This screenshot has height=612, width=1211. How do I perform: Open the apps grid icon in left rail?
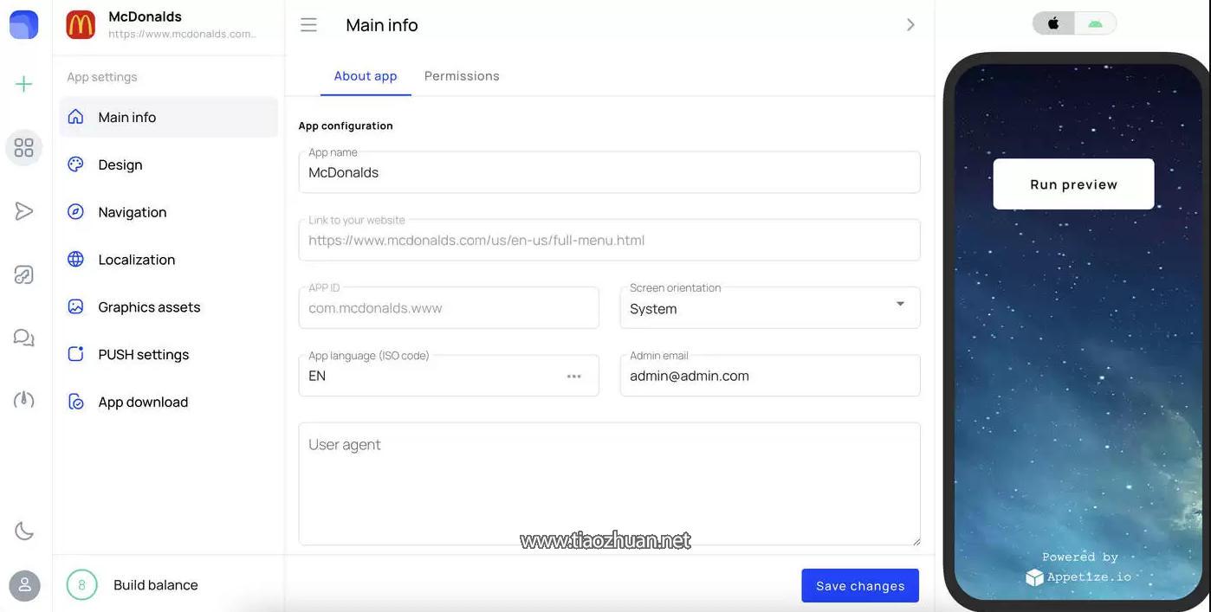(x=24, y=148)
